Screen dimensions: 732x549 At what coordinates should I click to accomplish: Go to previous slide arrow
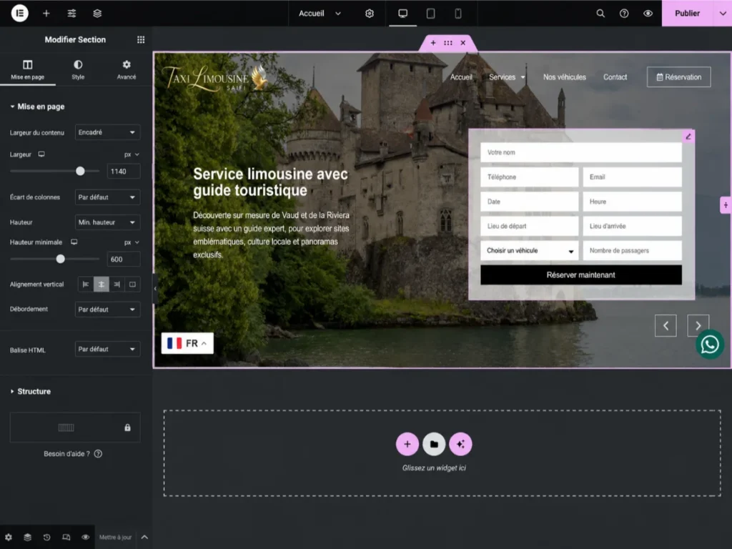(x=666, y=326)
